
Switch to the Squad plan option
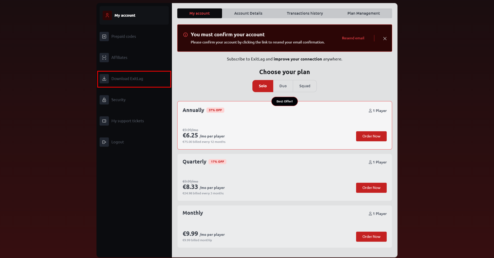(x=305, y=86)
